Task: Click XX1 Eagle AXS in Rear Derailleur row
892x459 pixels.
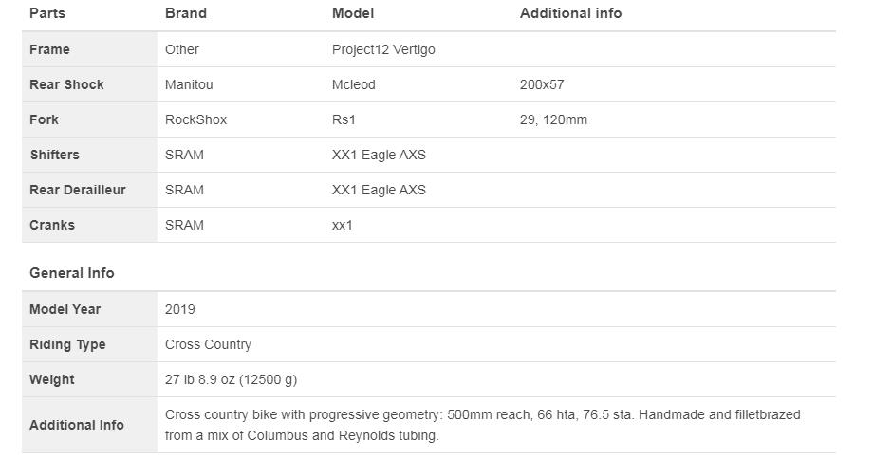Action: (x=379, y=190)
